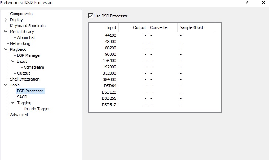Select the vgmstream input settings
Viewport: 269px width, 160px height.
point(34,67)
